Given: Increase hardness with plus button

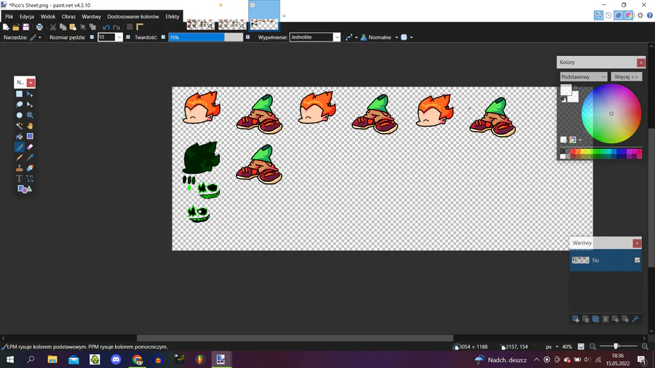Looking at the screenshot, I should pos(247,37).
